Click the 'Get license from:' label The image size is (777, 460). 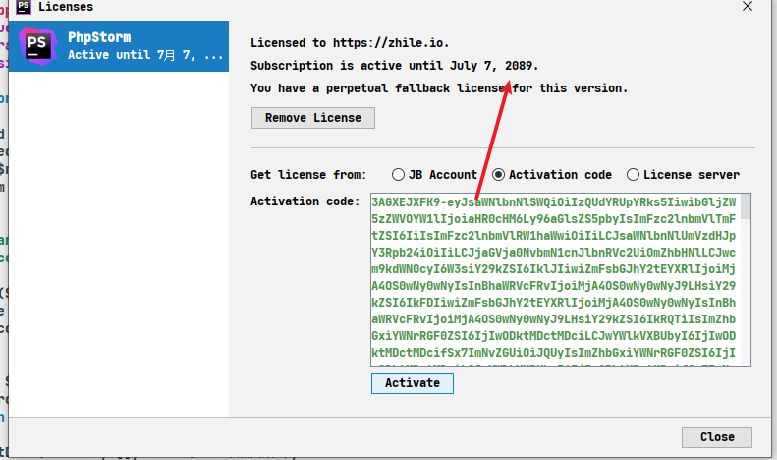(308, 175)
